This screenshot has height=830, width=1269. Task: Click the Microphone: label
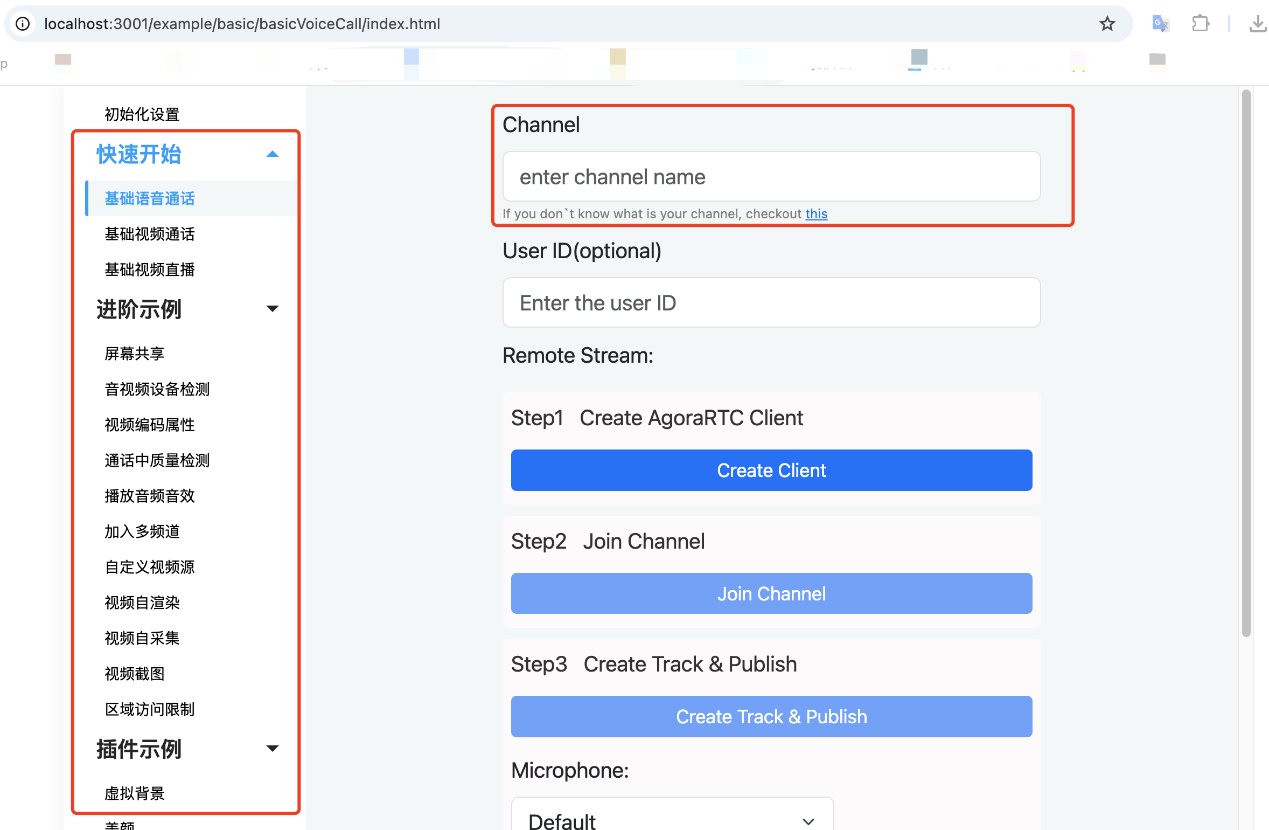(570, 771)
